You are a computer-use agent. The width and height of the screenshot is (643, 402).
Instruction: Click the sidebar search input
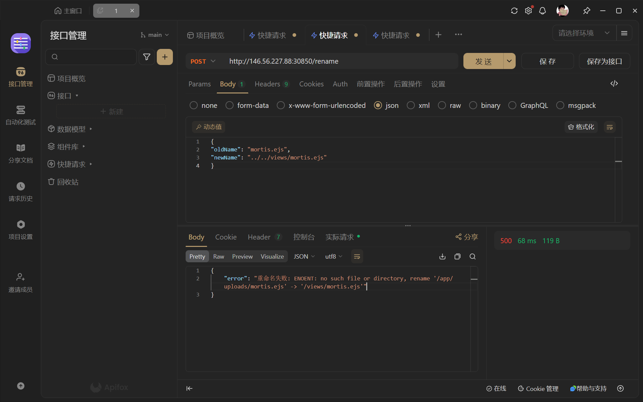tap(91, 57)
